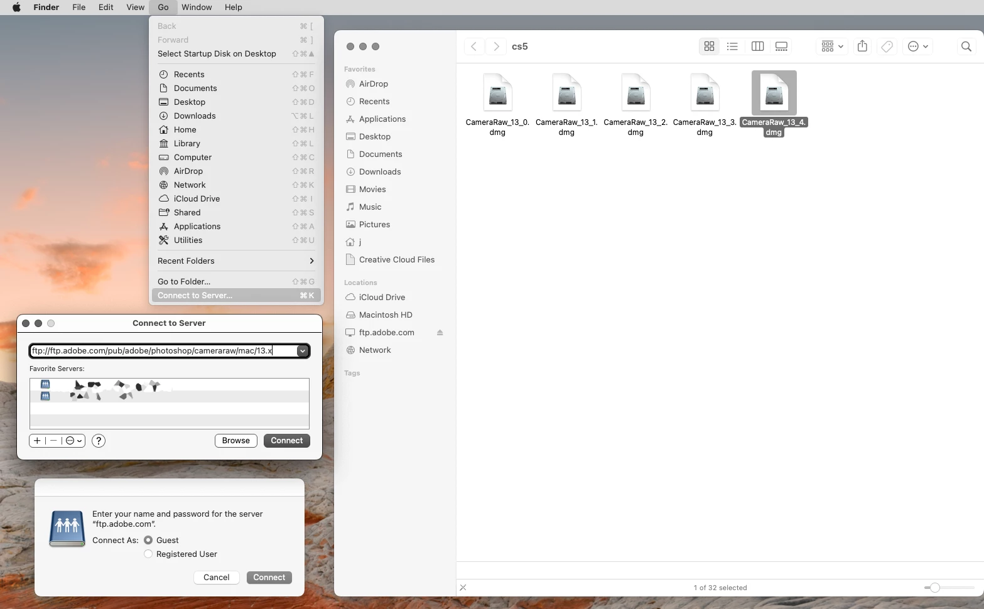Screen dimensions: 984x609
Task: Open Pictures in Finder sidebar
Action: pos(374,225)
